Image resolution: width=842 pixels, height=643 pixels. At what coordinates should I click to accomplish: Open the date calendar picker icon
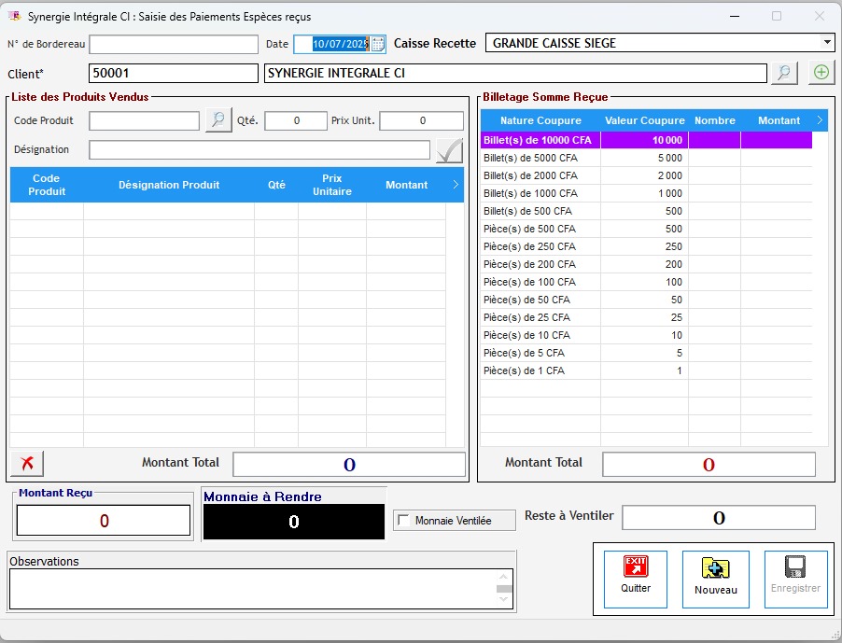click(377, 44)
